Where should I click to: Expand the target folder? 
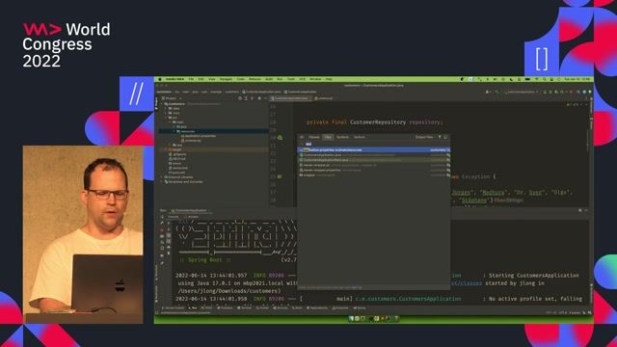pos(166,149)
